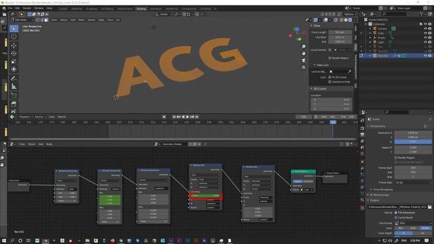The image size is (434, 244).
Task: Collapse the 3D Cursor panel
Action: click(x=319, y=89)
